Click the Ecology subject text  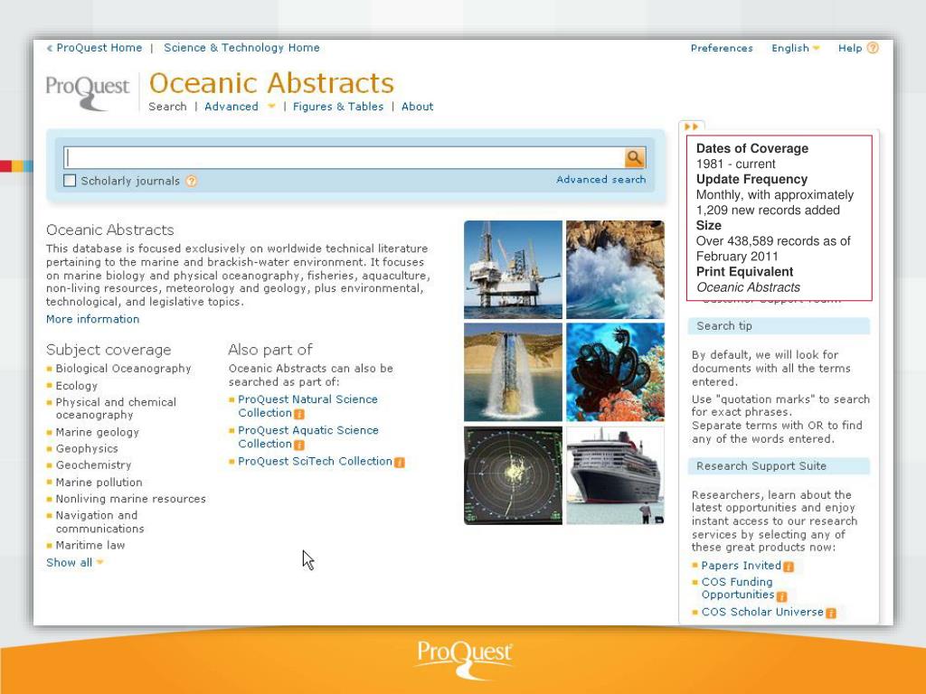pyautogui.click(x=77, y=386)
